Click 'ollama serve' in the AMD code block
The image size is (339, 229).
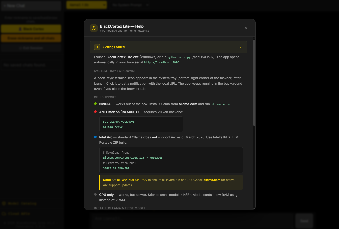(x=113, y=127)
